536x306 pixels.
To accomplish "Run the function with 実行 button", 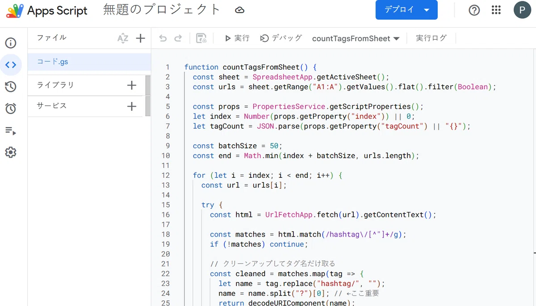I will coord(237,38).
